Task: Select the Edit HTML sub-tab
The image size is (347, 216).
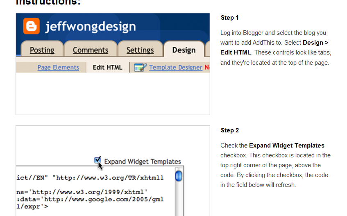Action: [108, 67]
